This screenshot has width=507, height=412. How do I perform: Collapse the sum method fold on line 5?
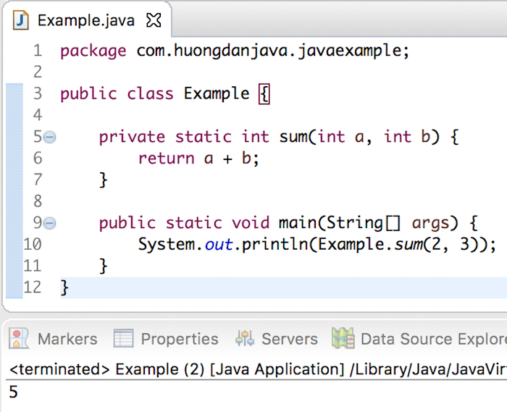pos(49,137)
